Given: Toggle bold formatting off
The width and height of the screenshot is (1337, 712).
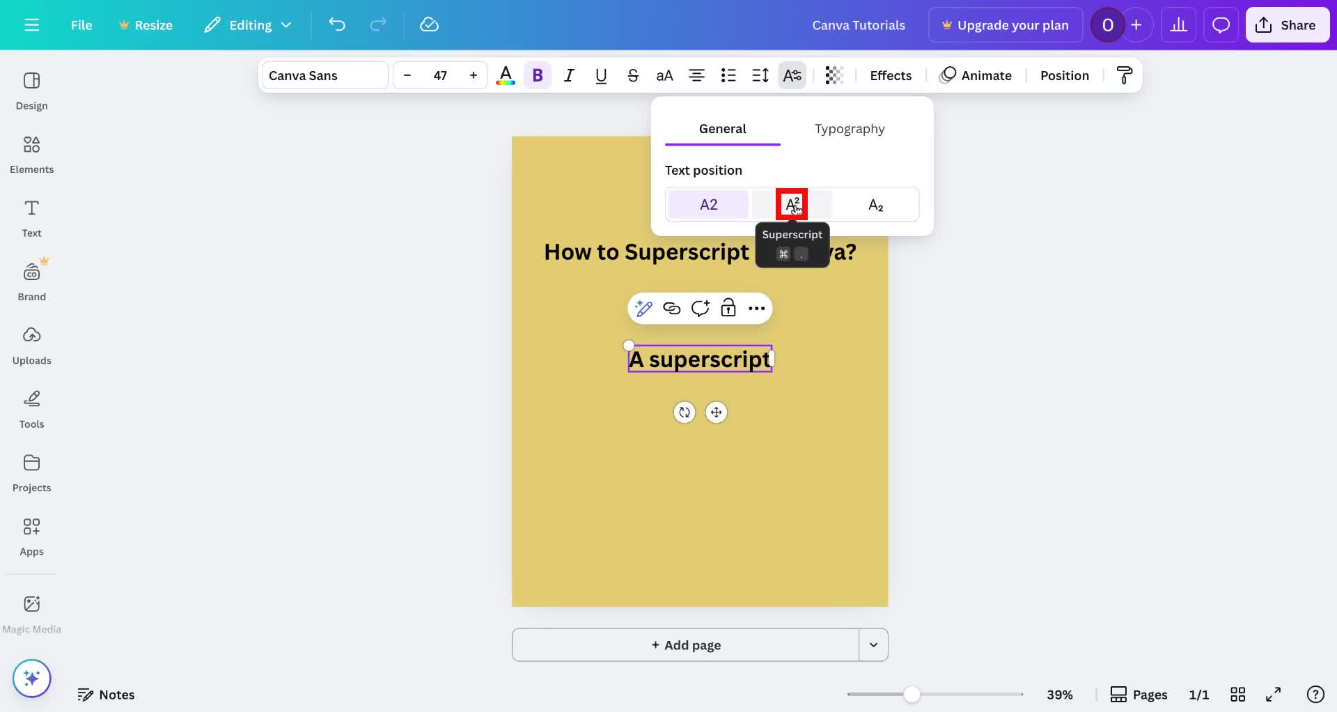Looking at the screenshot, I should point(537,75).
